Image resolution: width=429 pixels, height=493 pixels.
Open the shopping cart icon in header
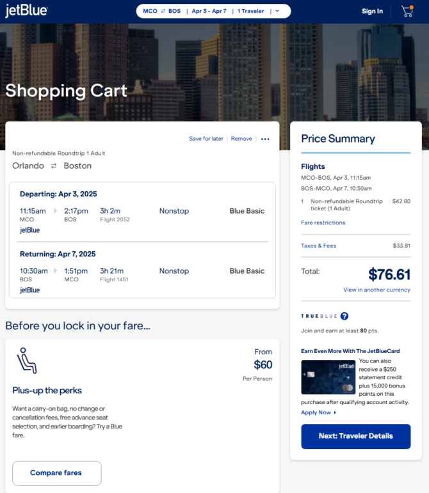click(x=407, y=12)
